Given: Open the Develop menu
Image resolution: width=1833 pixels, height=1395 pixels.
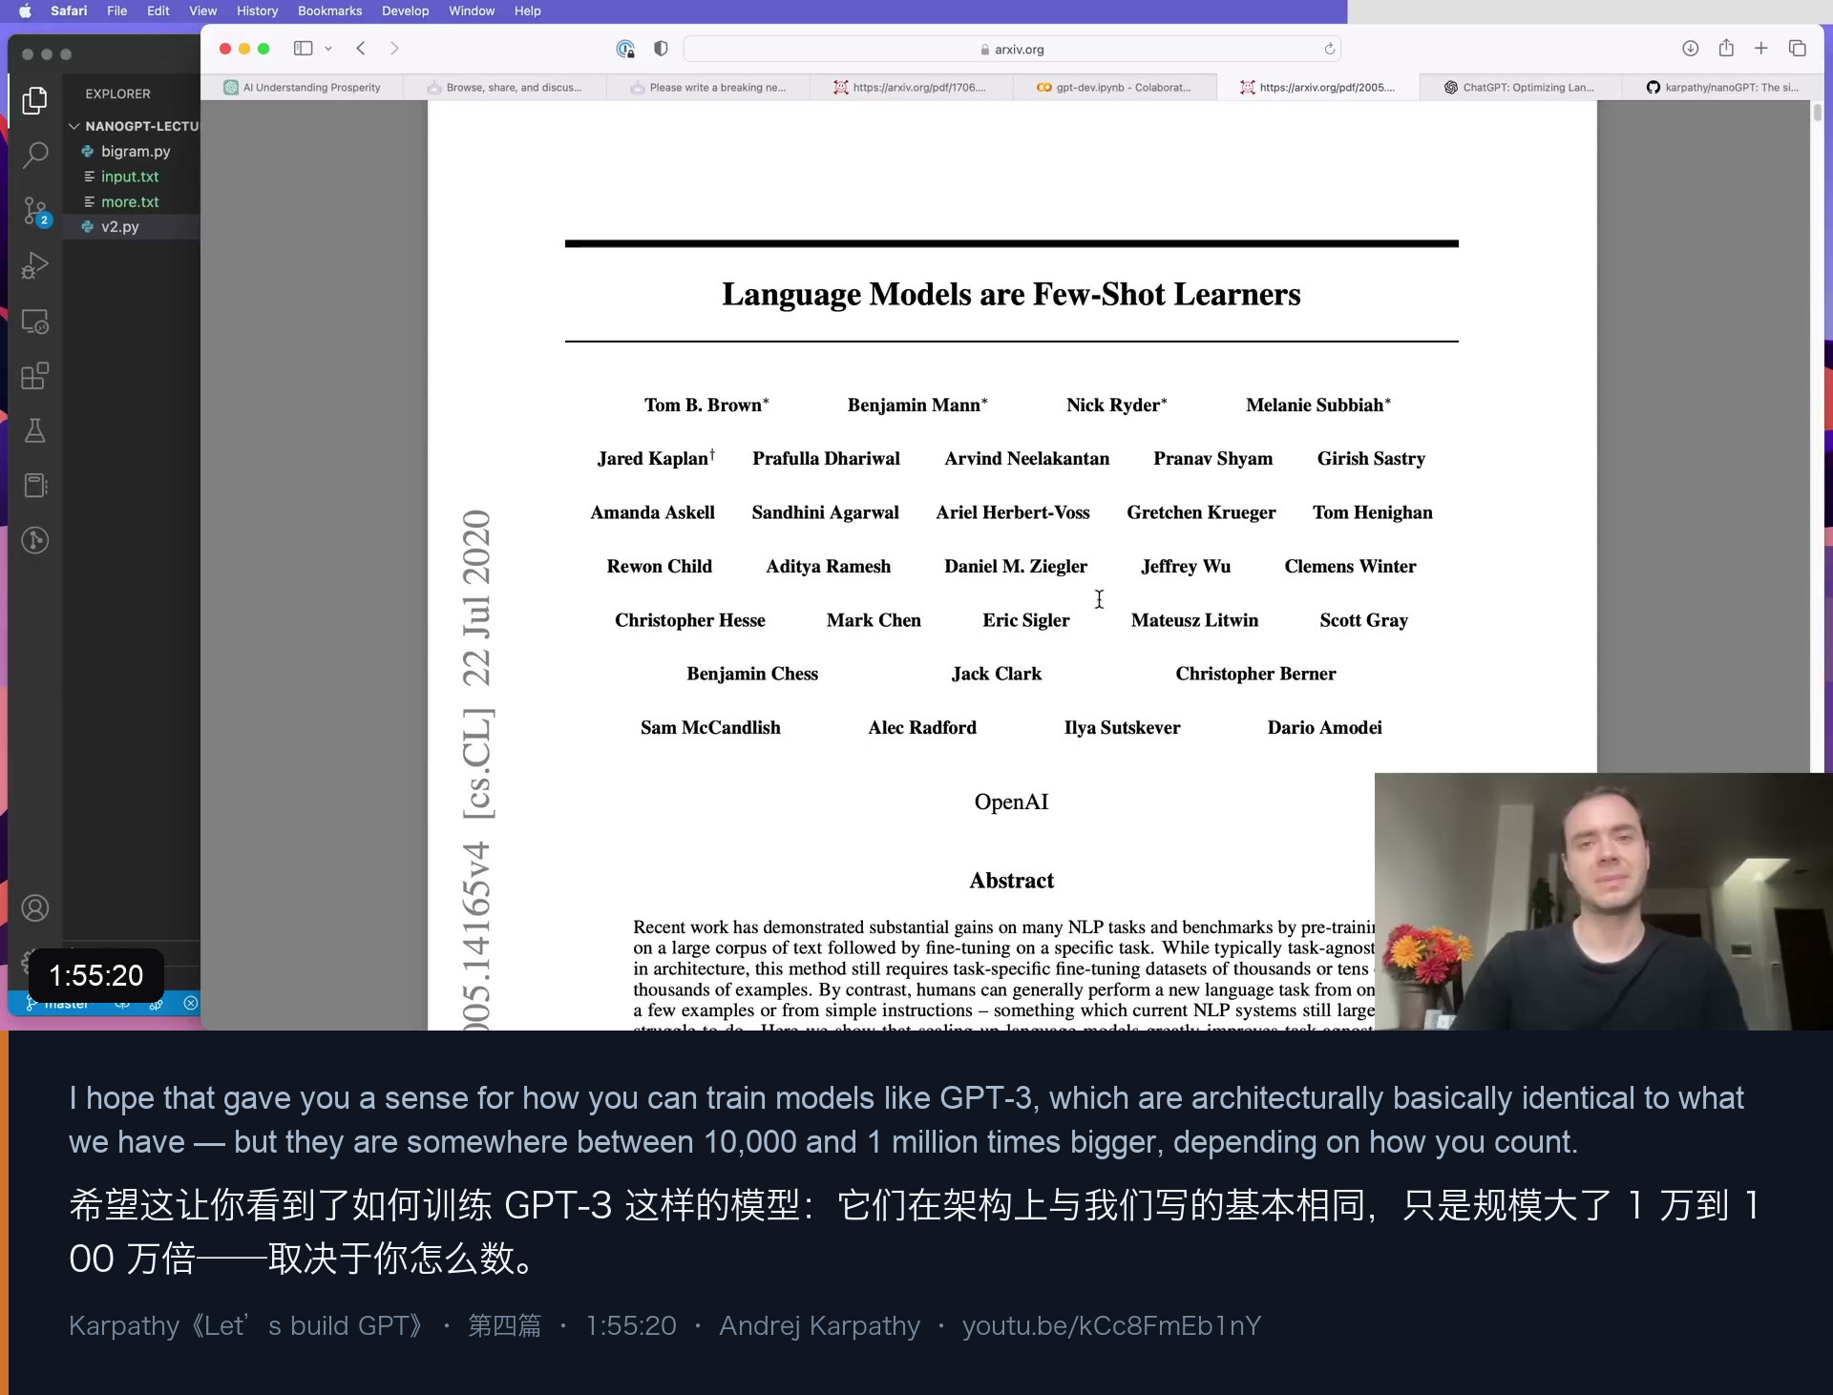Looking at the screenshot, I should pos(406,11).
